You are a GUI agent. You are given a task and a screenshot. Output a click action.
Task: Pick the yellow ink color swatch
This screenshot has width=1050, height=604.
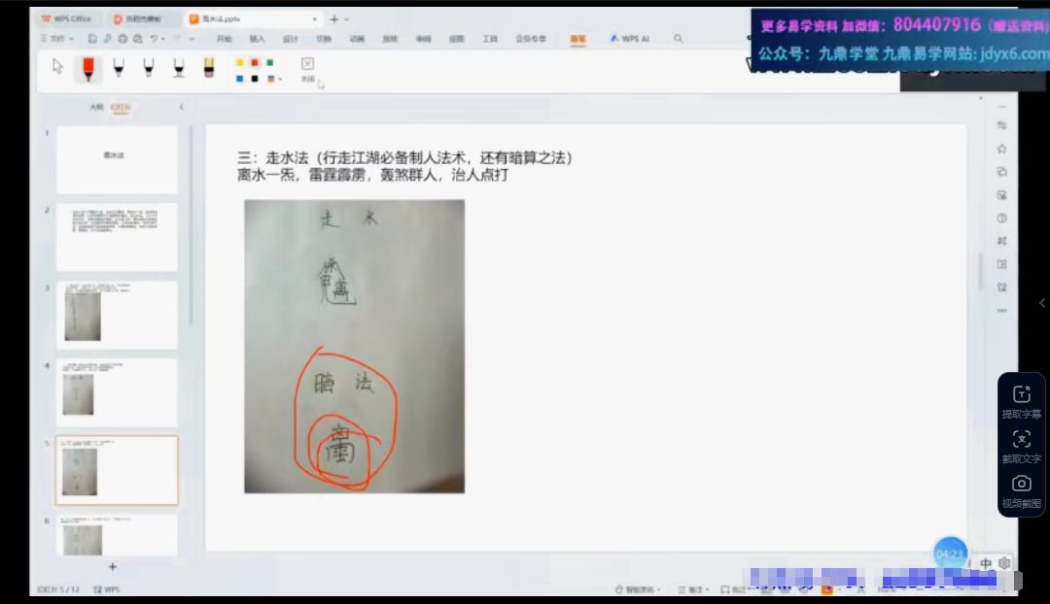[x=240, y=63]
